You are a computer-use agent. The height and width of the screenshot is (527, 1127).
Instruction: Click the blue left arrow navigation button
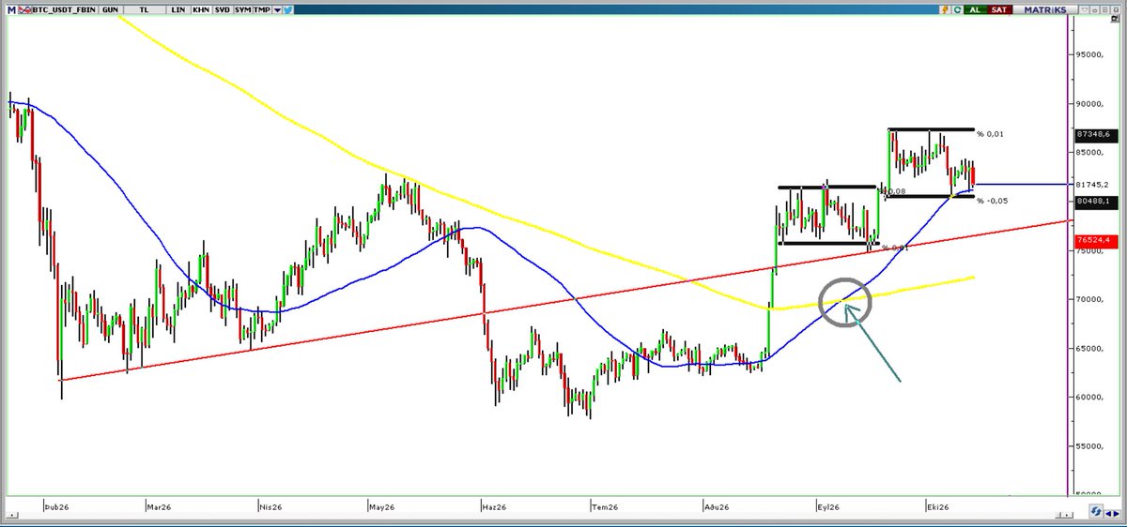[1108, 513]
